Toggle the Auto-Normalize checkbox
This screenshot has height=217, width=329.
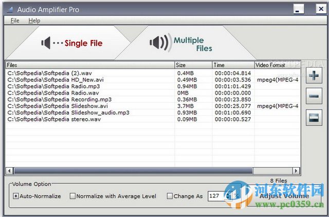16,196
